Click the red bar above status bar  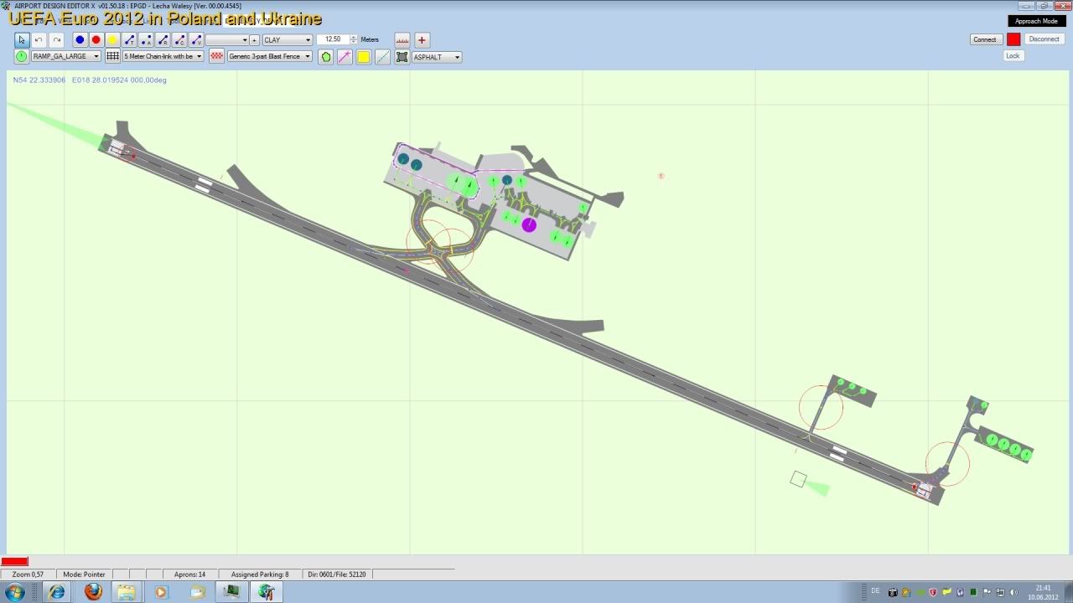click(x=14, y=561)
